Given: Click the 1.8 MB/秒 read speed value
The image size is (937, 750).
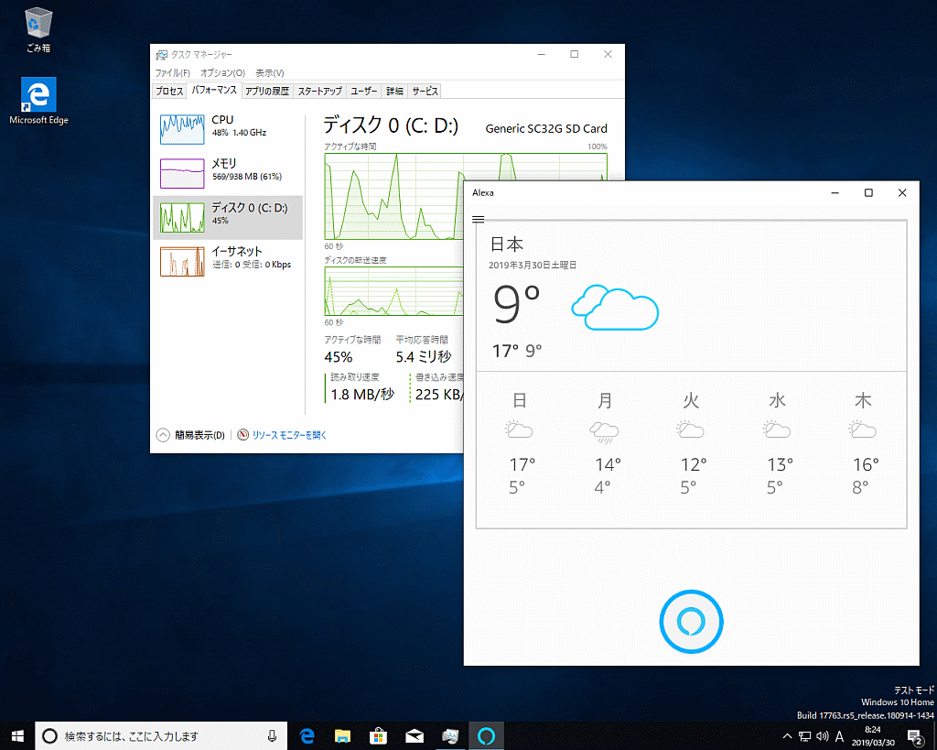Looking at the screenshot, I should point(362,395).
